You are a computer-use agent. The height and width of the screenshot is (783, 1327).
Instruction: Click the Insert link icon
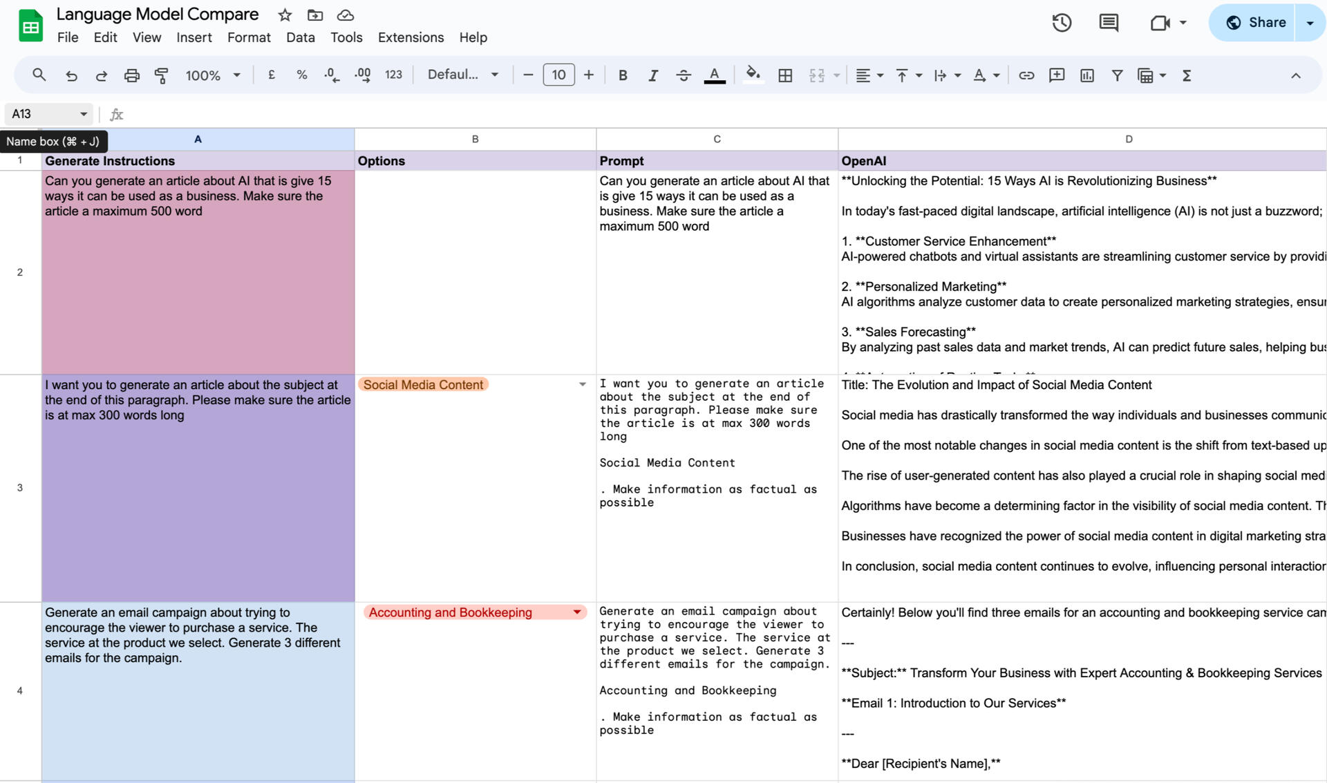1026,75
